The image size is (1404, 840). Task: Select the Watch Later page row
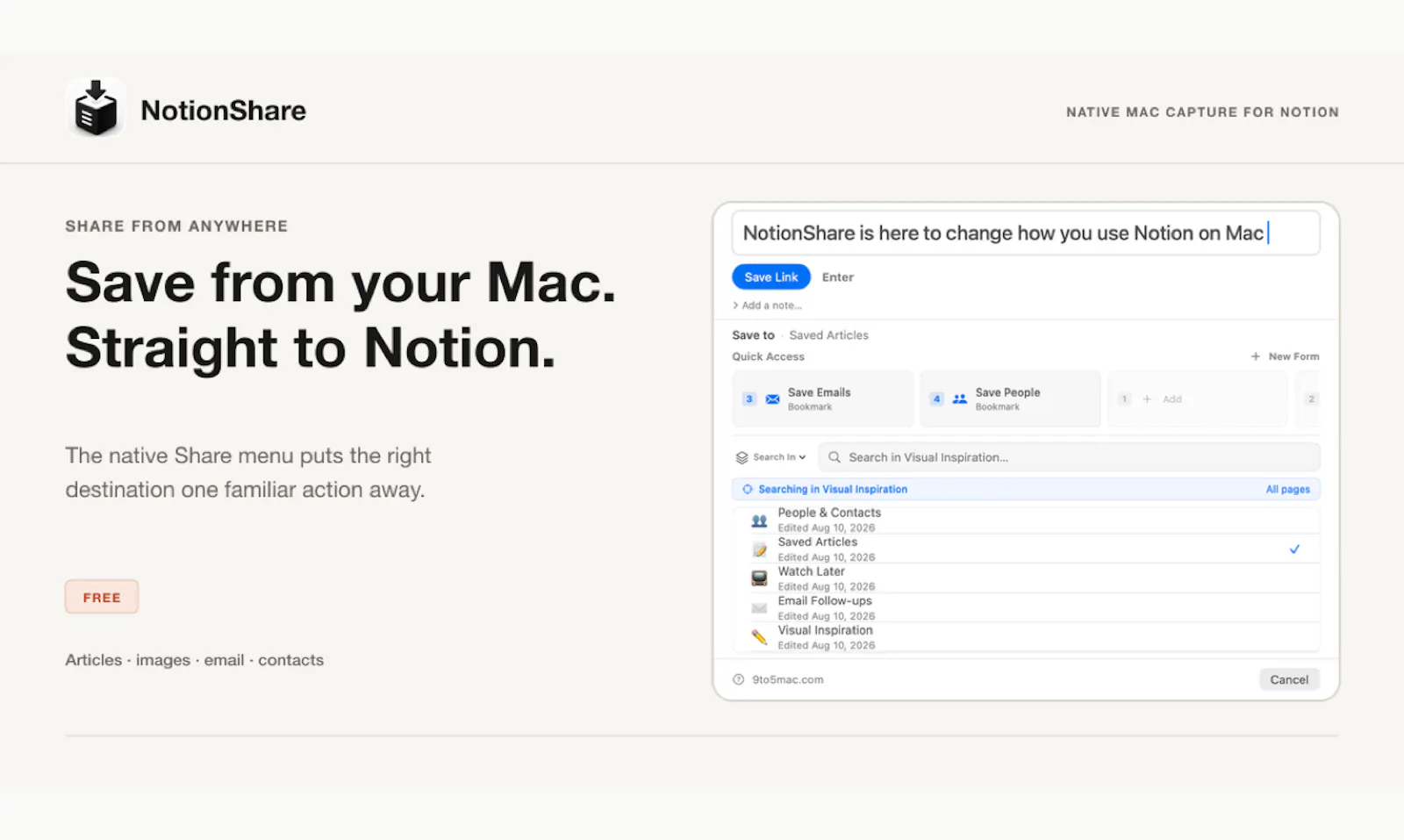point(1026,578)
